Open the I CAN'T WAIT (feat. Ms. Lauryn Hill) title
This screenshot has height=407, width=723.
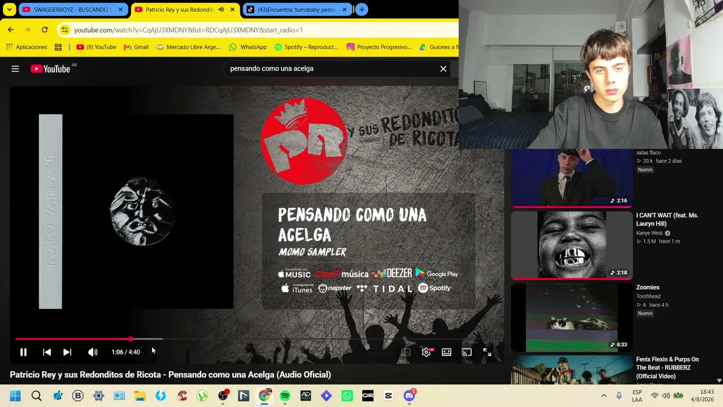[667, 219]
